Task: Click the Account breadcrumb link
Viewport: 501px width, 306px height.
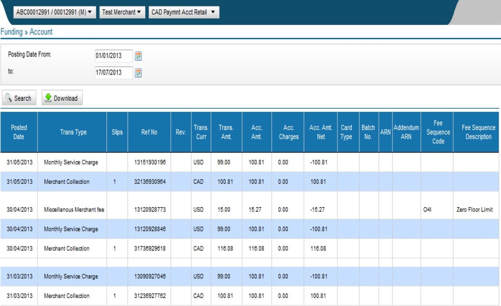Action: coord(41,32)
